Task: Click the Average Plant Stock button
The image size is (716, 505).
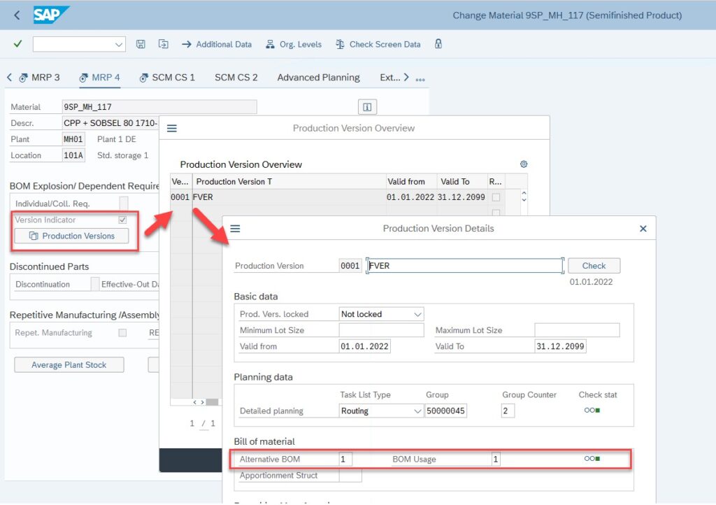Action: (x=69, y=365)
